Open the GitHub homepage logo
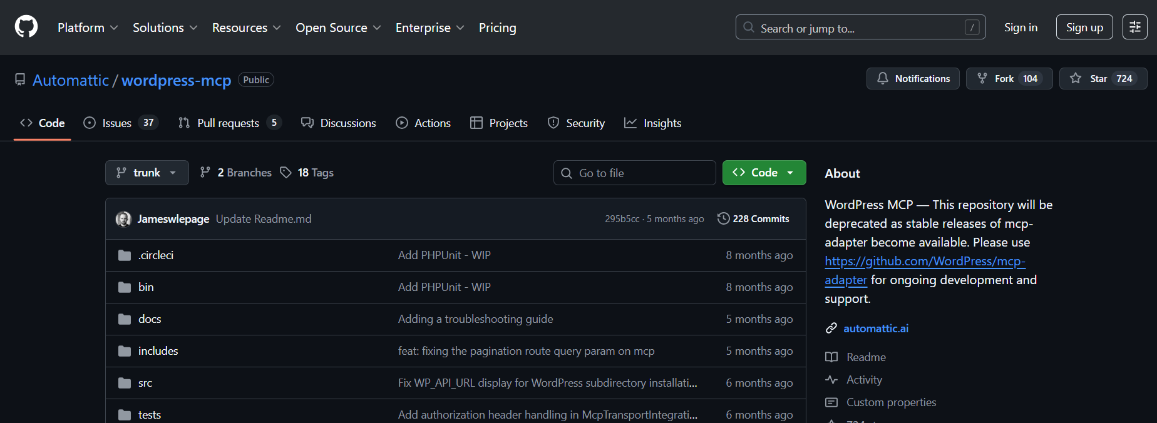 [26, 27]
